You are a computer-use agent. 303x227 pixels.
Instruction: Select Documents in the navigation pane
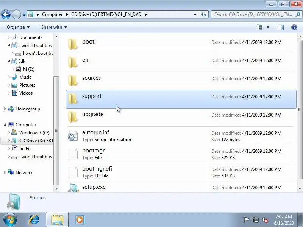[x=31, y=37]
